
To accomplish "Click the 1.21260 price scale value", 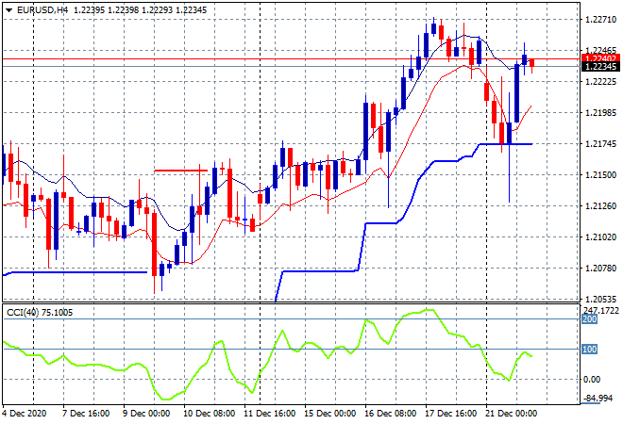I will [x=600, y=205].
